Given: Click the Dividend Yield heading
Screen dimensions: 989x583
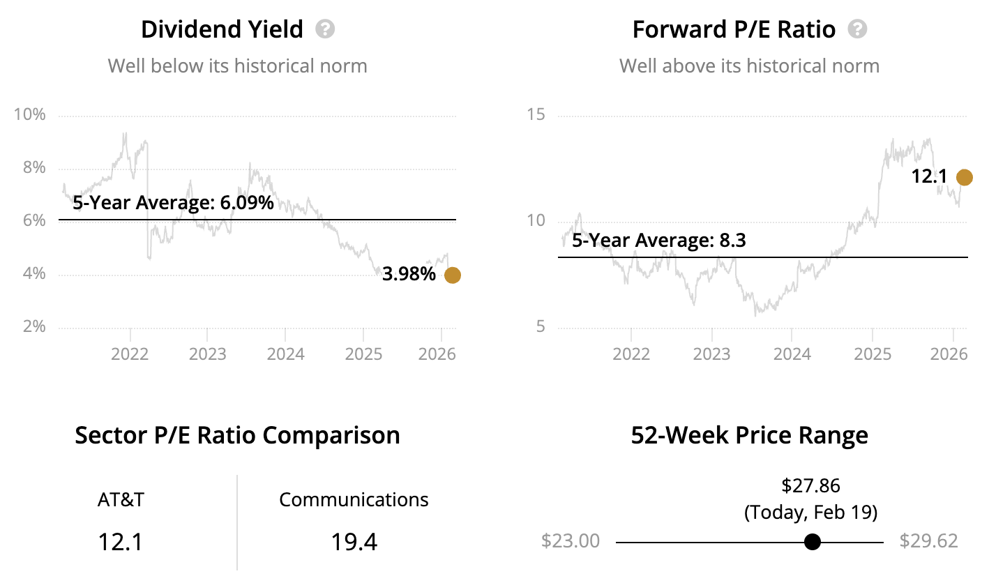Looking at the screenshot, I should pyautogui.click(x=222, y=29).
